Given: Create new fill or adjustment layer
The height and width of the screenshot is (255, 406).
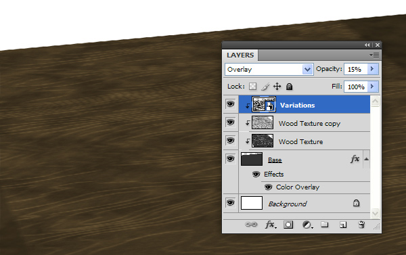Looking at the screenshot, I should pos(307,225).
